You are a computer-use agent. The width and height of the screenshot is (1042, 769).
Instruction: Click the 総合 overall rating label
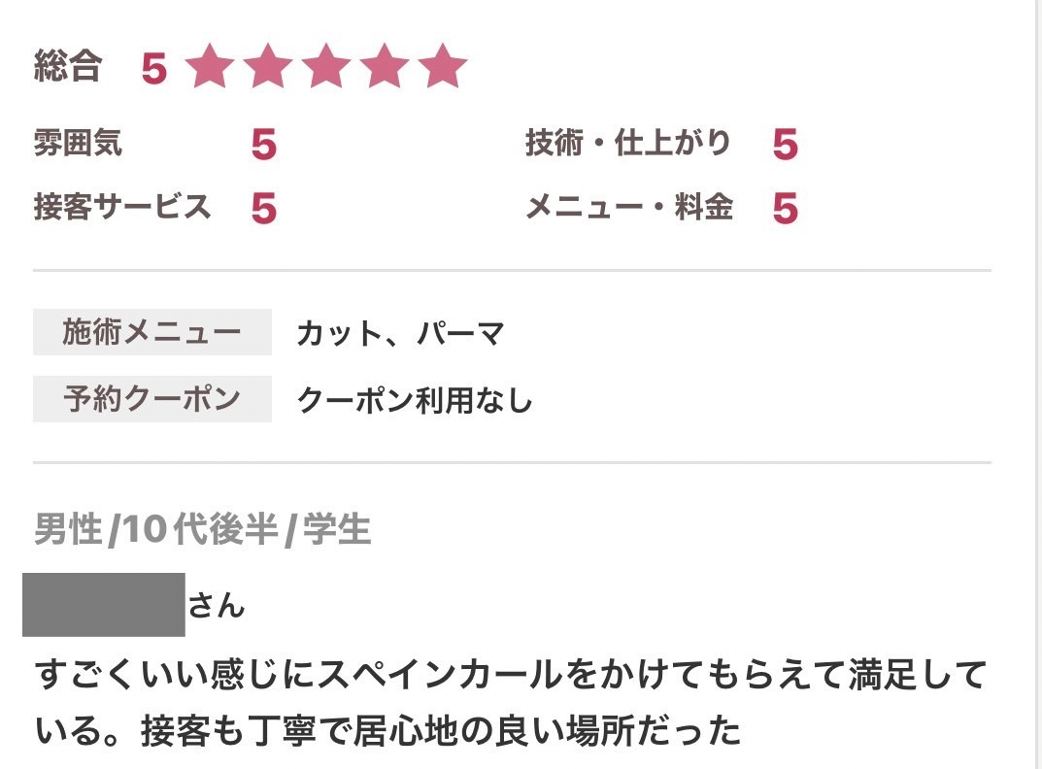tap(68, 66)
